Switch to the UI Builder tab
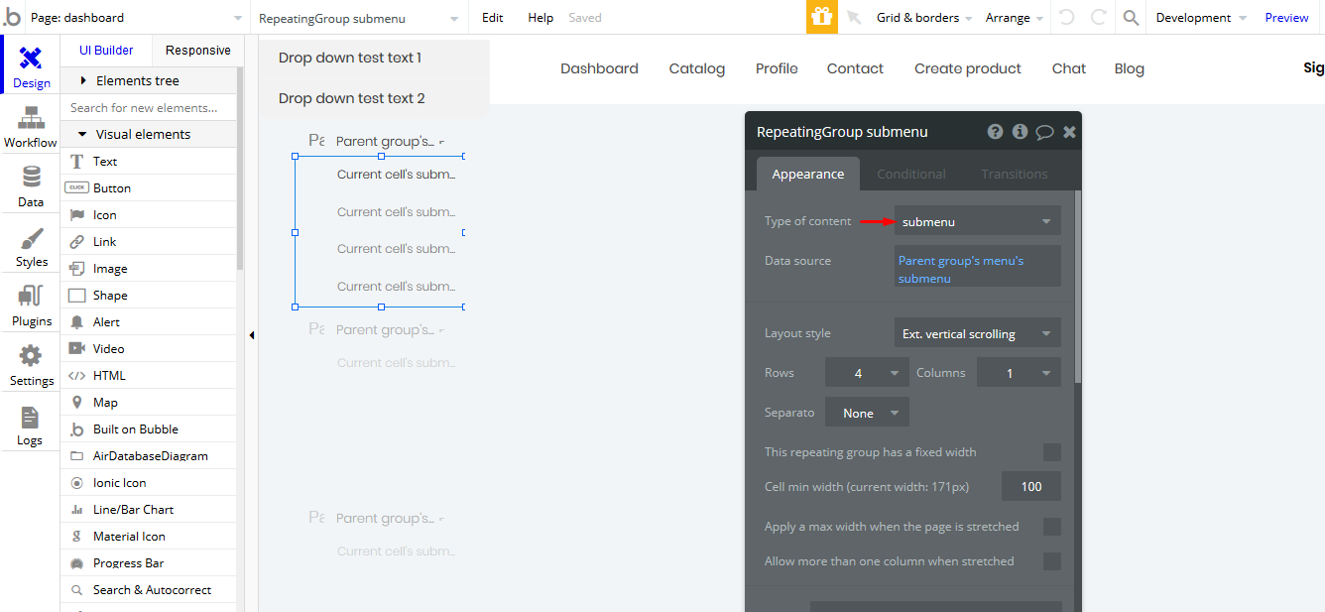Screen dimensions: 1325x612 pyautogui.click(x=106, y=51)
